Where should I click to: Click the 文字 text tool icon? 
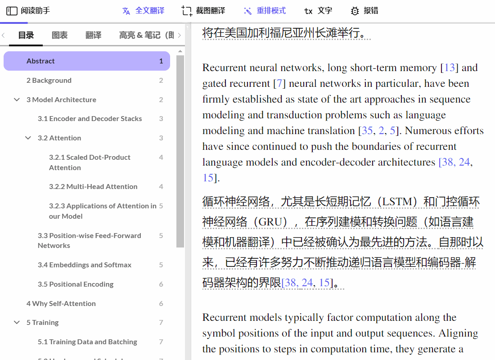308,11
